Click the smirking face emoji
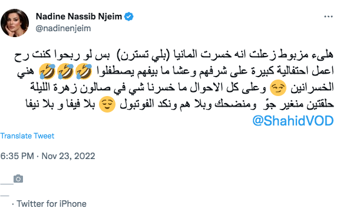 point(278,88)
